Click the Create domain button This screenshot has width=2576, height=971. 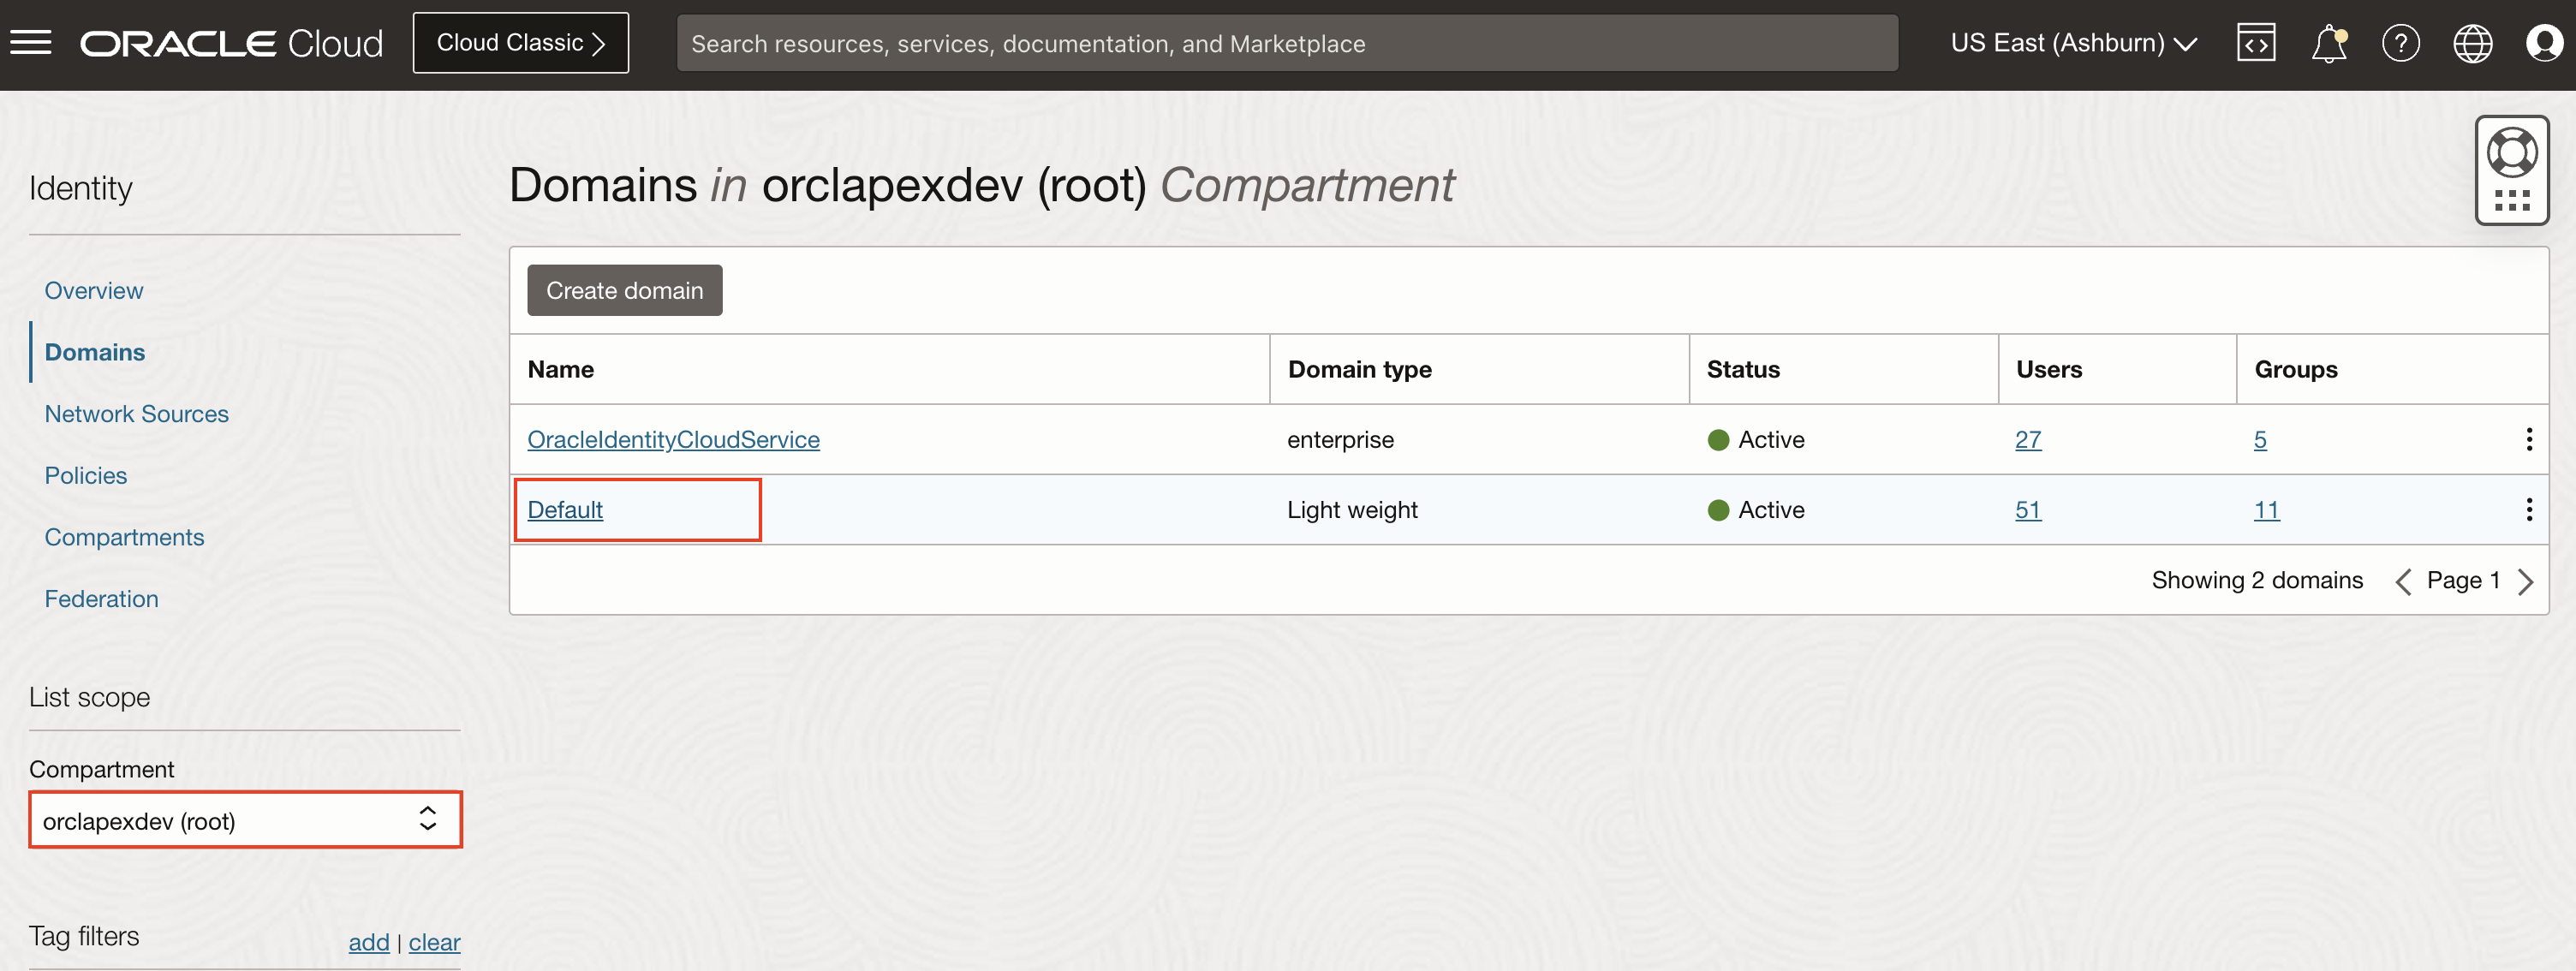tap(624, 290)
